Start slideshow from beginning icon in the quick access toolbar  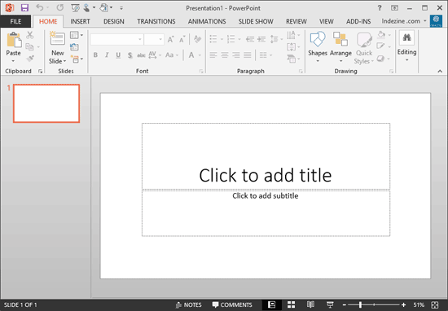(75, 8)
